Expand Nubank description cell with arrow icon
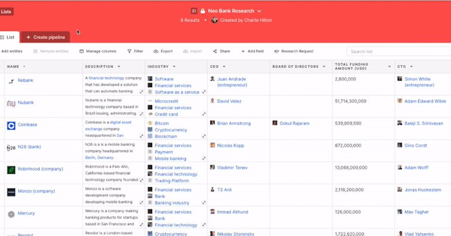Screen dimensions: 451x236 click(x=142, y=114)
